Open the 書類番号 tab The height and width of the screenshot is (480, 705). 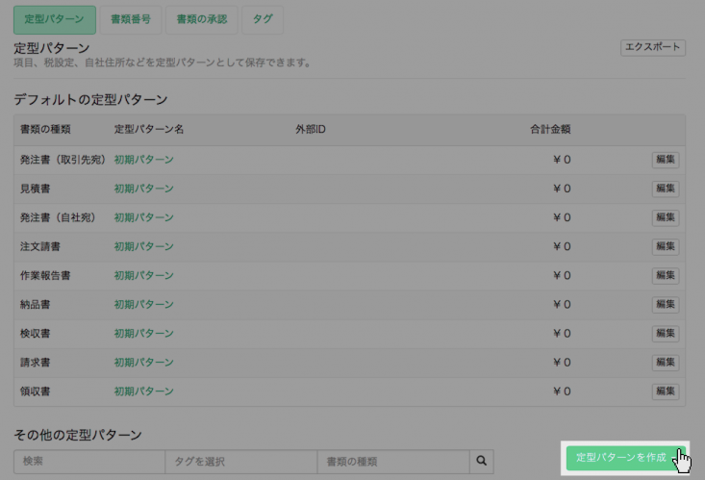click(131, 19)
